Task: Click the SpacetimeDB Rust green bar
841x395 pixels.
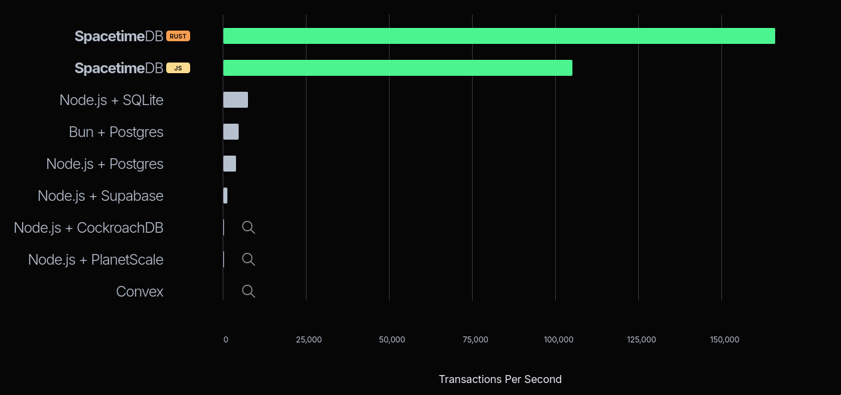Action: [x=499, y=36]
